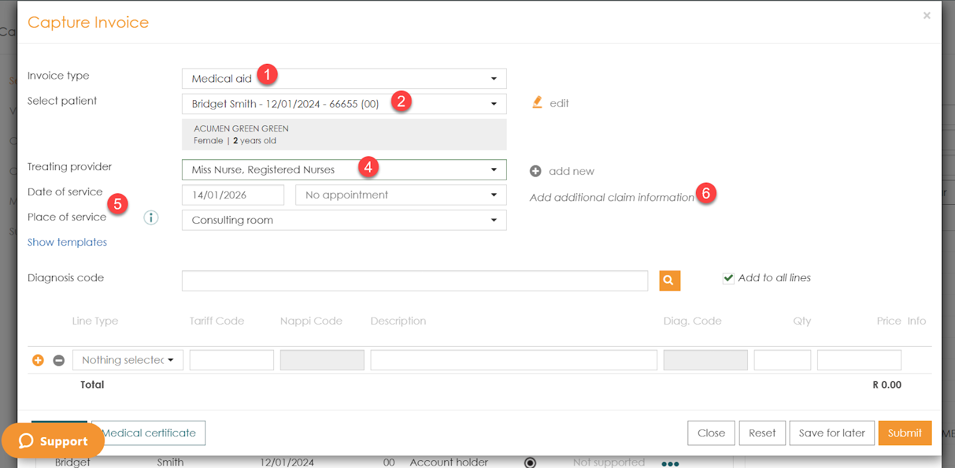The height and width of the screenshot is (468, 955).
Task: Uncheck the Add to all lines checkbox
Action: (728, 278)
